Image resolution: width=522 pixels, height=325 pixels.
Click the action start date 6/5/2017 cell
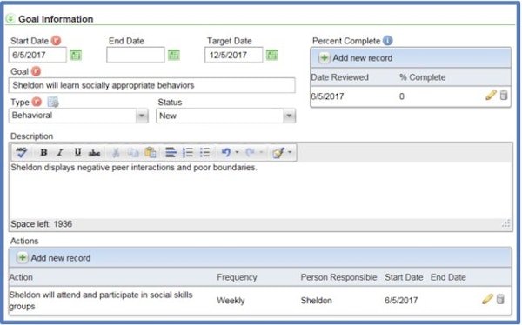(x=401, y=301)
